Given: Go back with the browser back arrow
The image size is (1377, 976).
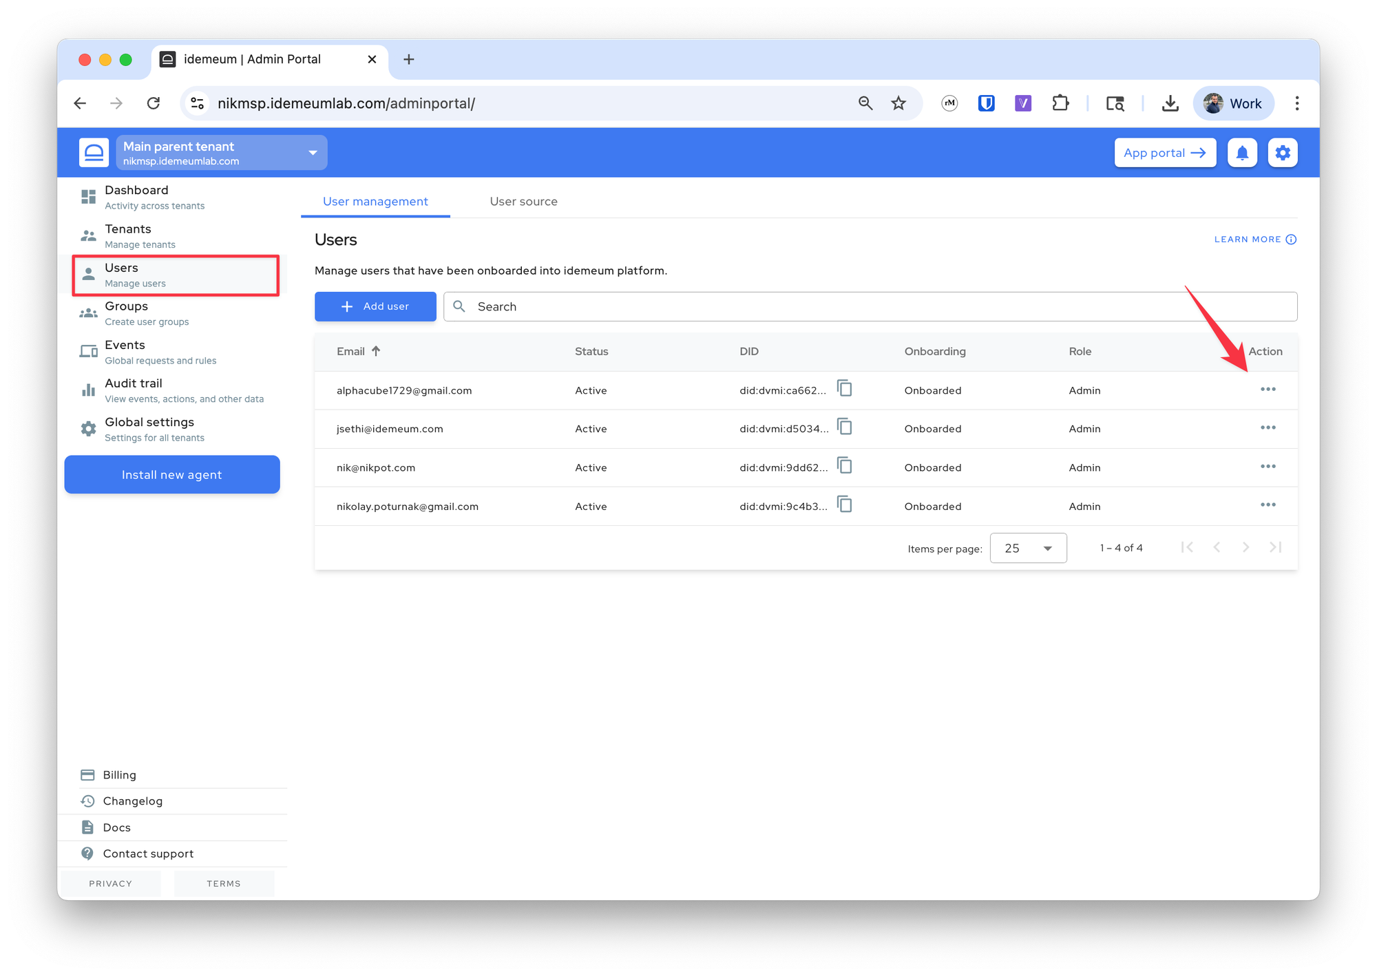Looking at the screenshot, I should (x=80, y=103).
